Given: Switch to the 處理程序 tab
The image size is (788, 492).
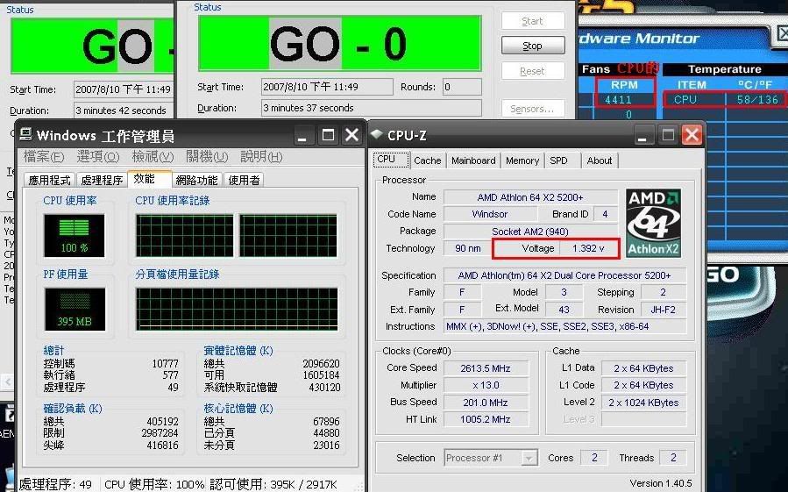Looking at the screenshot, I should click(x=102, y=180).
